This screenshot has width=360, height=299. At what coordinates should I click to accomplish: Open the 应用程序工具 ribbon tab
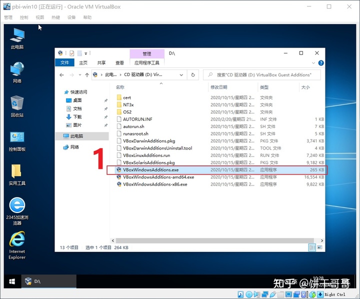(x=147, y=62)
